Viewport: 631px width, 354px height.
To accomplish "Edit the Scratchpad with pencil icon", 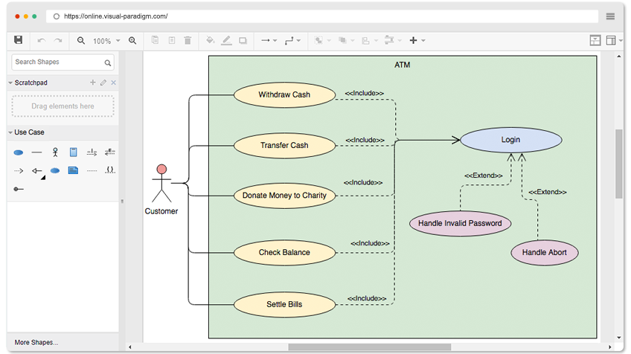I will click(x=103, y=83).
